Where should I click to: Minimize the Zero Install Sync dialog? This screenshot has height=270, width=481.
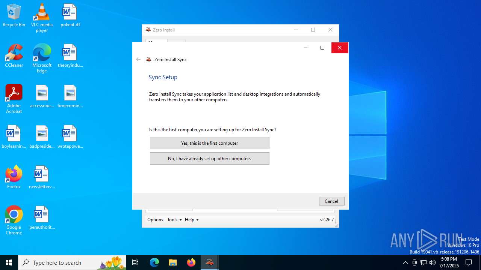pos(306,48)
